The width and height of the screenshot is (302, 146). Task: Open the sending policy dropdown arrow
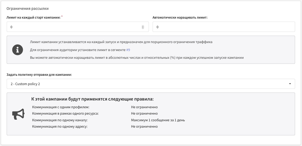(x=290, y=84)
